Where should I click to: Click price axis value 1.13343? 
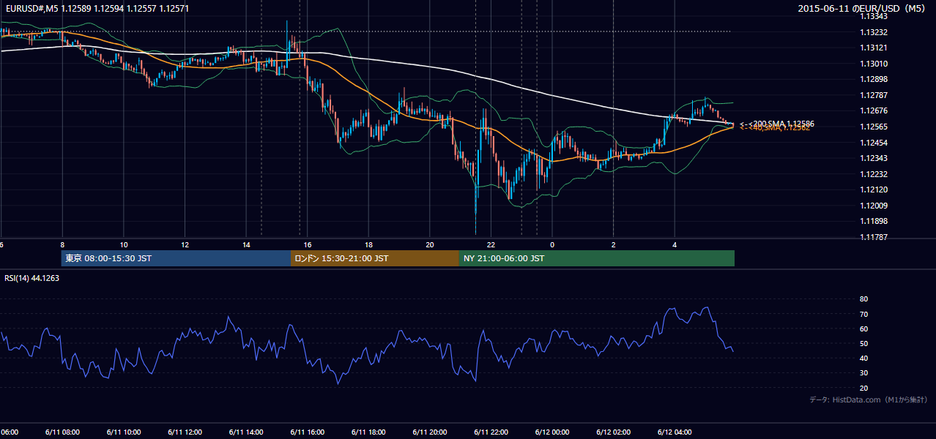tap(874, 17)
